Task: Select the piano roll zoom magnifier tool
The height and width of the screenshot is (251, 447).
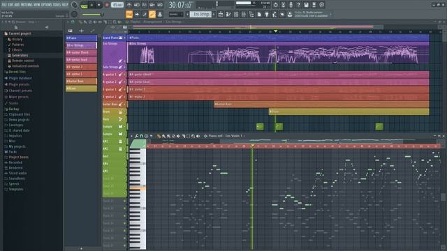Action: 193,136
